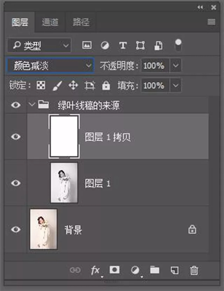Close the layers panel
Viewport: 224px width, 291px height.
click(214, 7)
